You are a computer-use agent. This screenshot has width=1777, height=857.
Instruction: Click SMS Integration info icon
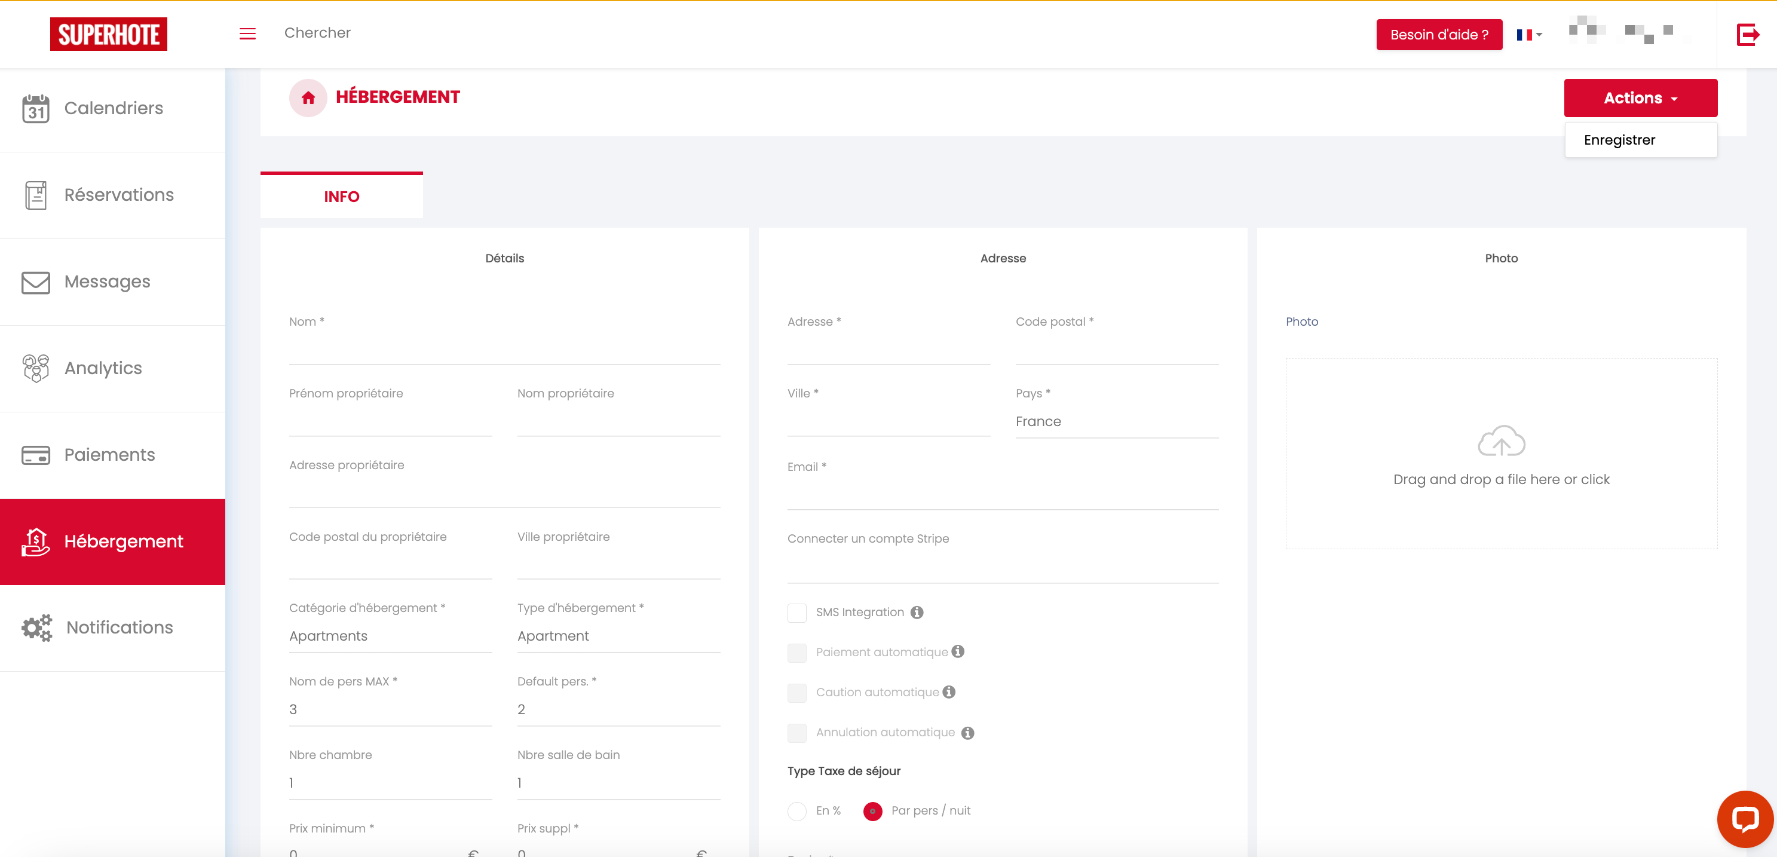917,612
